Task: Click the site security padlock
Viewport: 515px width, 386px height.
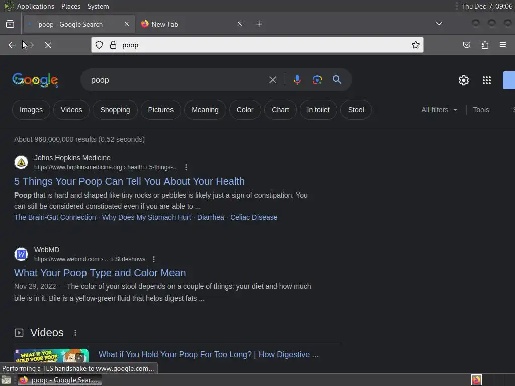Action: coord(113,45)
